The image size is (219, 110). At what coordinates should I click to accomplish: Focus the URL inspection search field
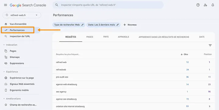(x=108, y=5)
